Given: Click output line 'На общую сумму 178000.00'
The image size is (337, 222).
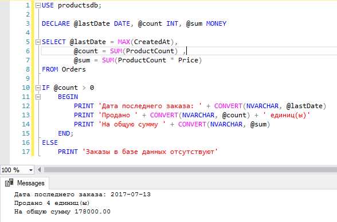Looking at the screenshot, I should tap(62, 212).
